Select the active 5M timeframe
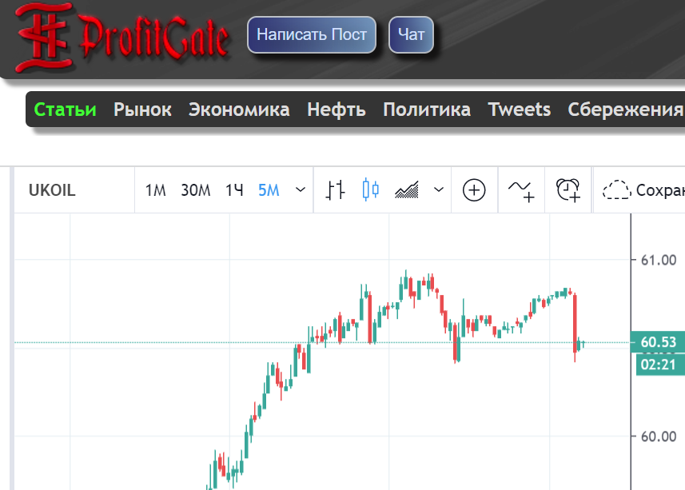The image size is (685, 490). (269, 190)
